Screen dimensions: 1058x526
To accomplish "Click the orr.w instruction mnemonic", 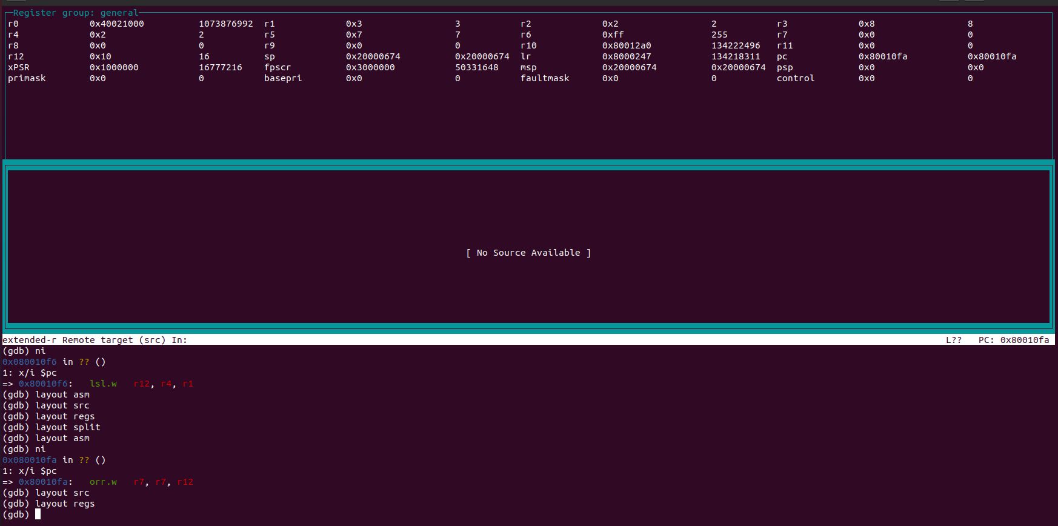I will [x=103, y=482].
